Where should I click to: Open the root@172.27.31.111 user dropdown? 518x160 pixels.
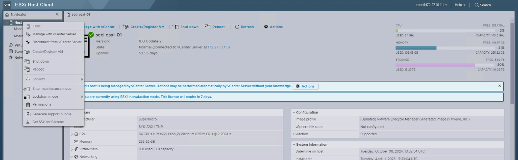tap(432, 5)
